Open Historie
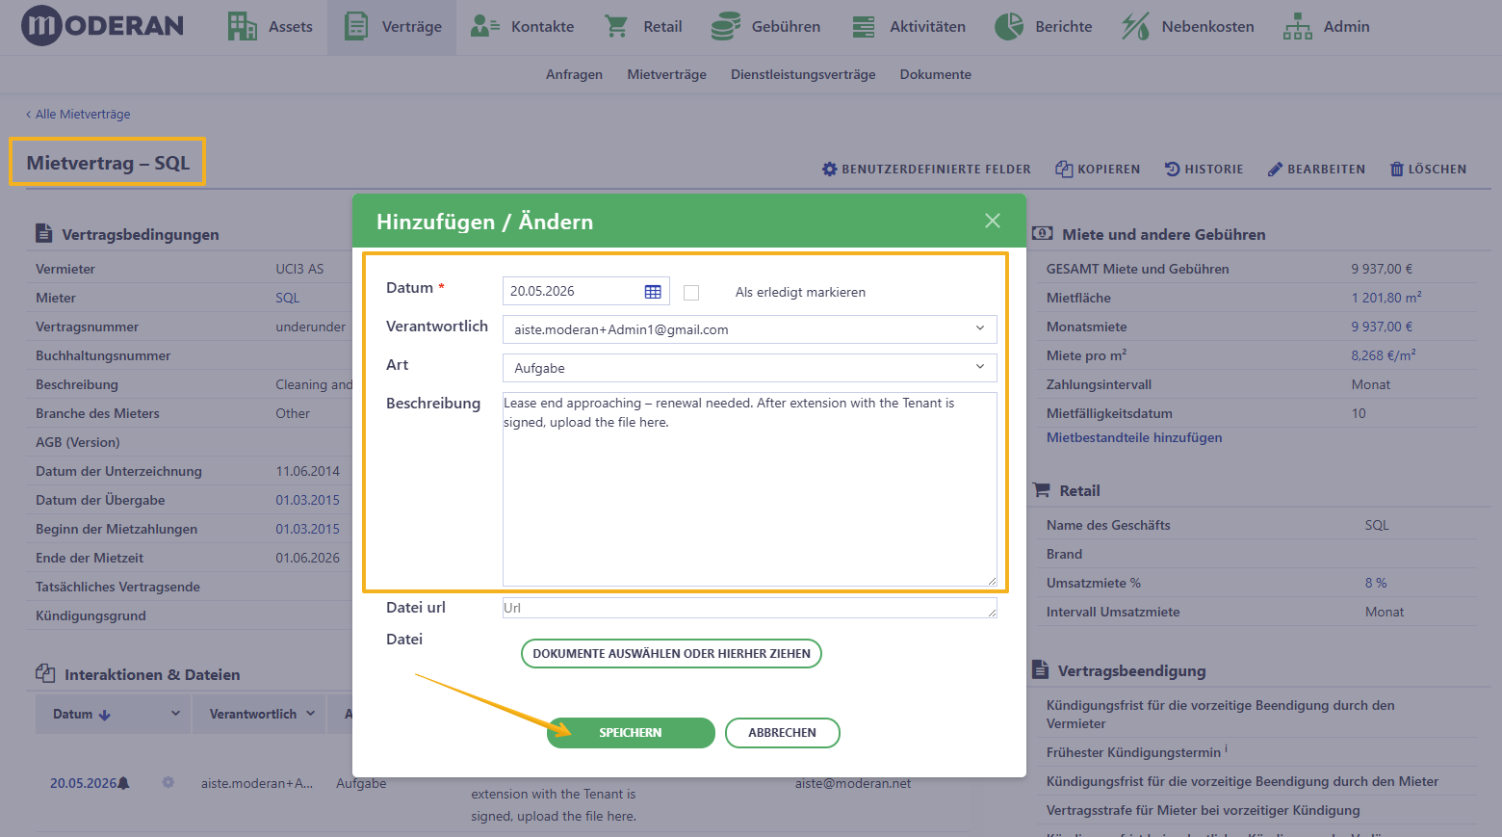The height and width of the screenshot is (837, 1502). pyautogui.click(x=1204, y=169)
